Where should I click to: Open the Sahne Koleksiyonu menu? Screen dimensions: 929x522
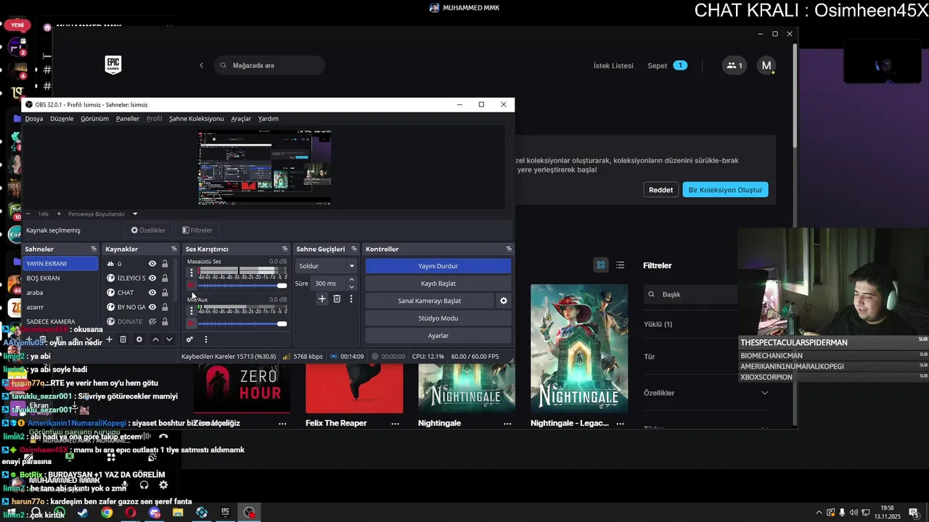197,118
